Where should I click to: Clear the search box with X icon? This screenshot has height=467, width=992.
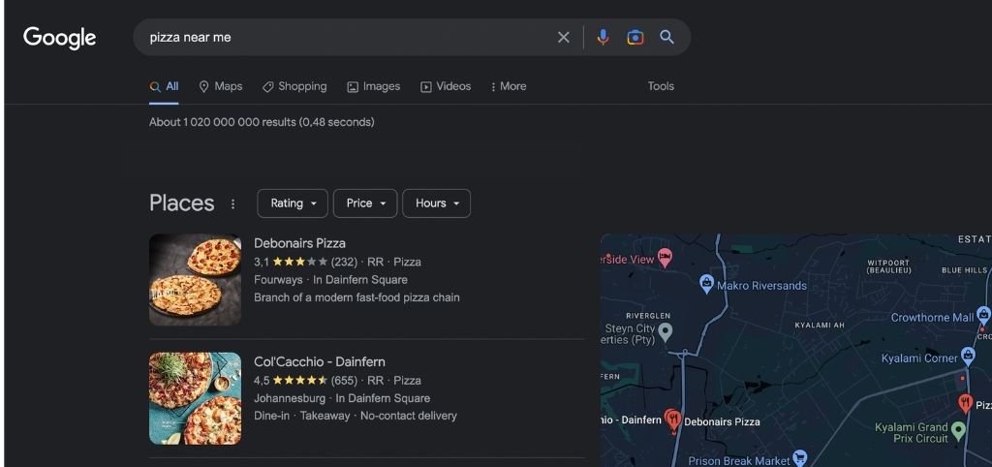pos(564,38)
